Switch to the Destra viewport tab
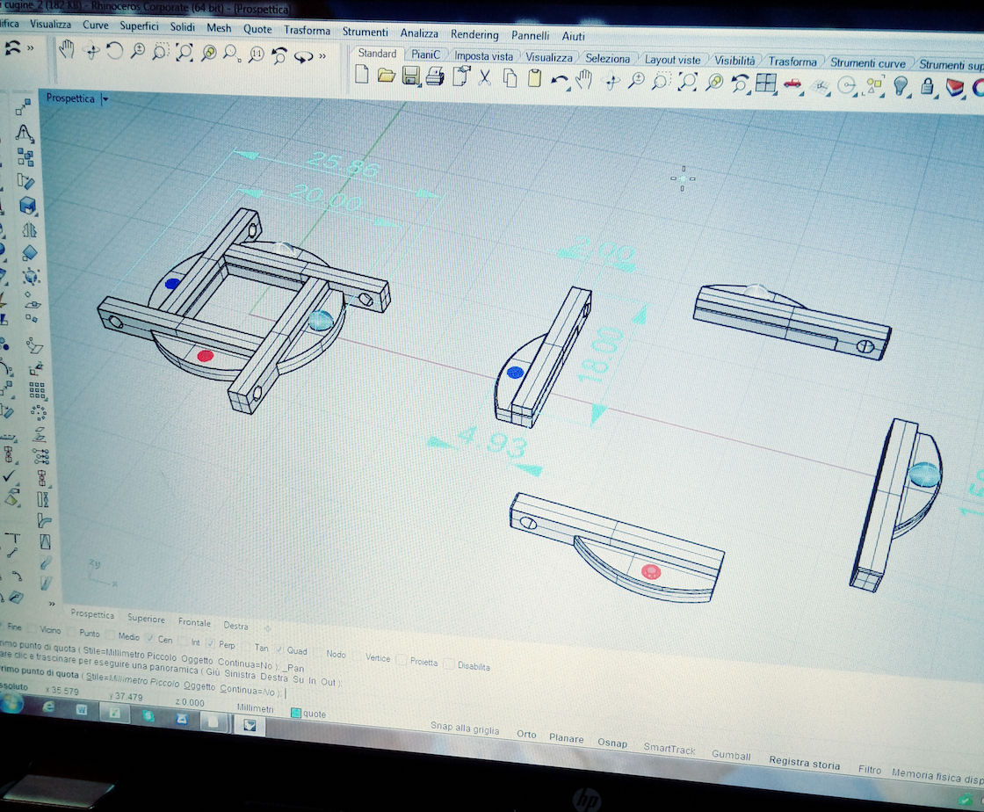Screen dimensions: 984x812 (x=236, y=626)
